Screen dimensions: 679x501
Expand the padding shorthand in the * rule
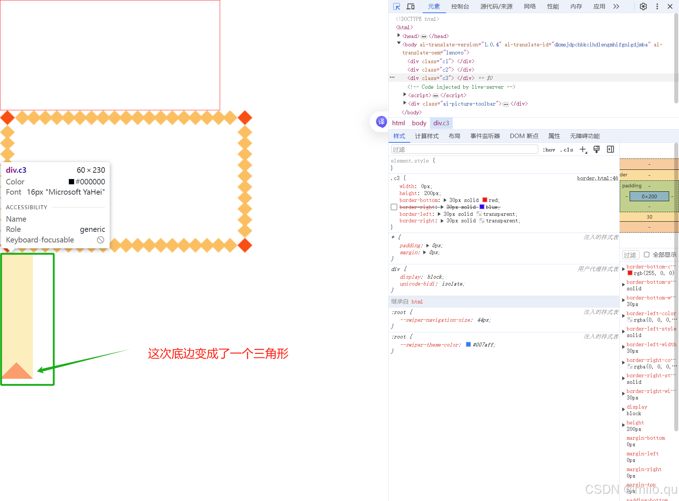(x=428, y=245)
